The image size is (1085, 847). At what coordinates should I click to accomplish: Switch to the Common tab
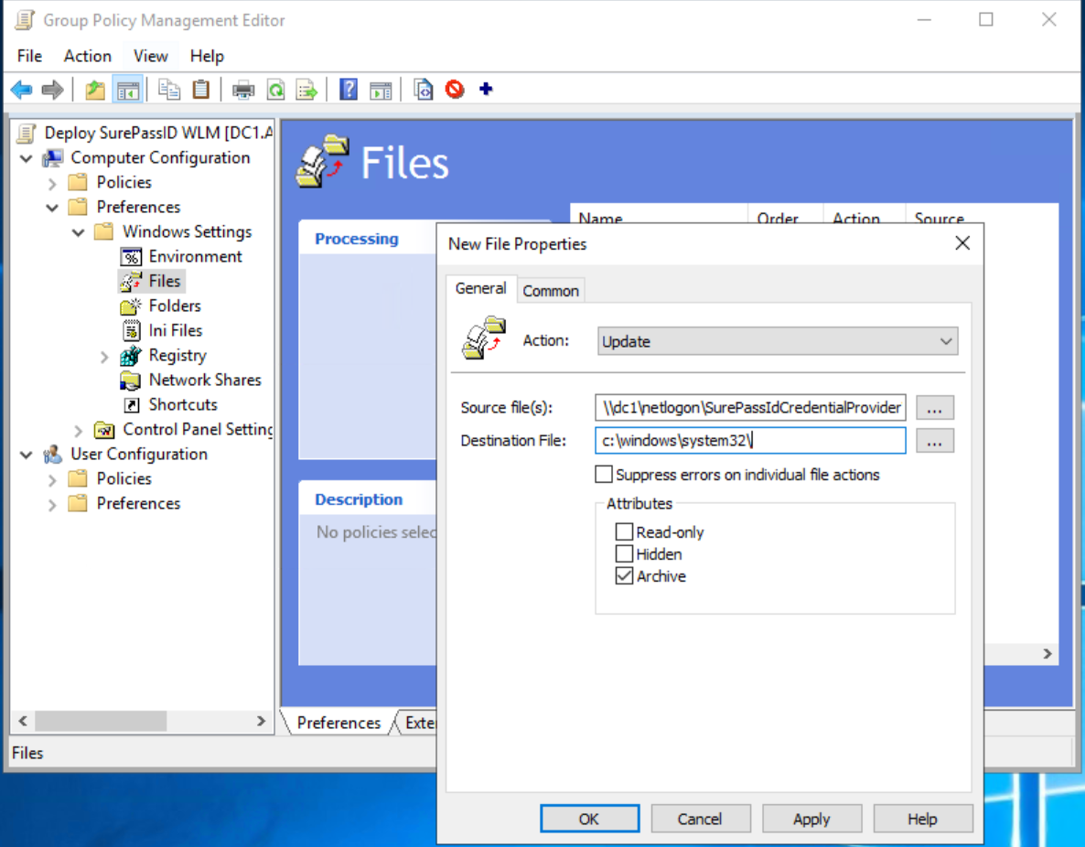[x=551, y=290]
